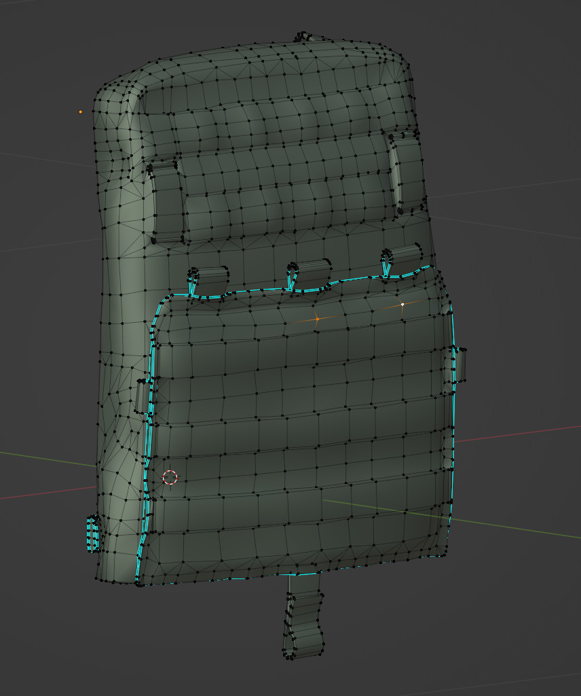Select the orange highlighted vertex on the pocket

(318, 319)
